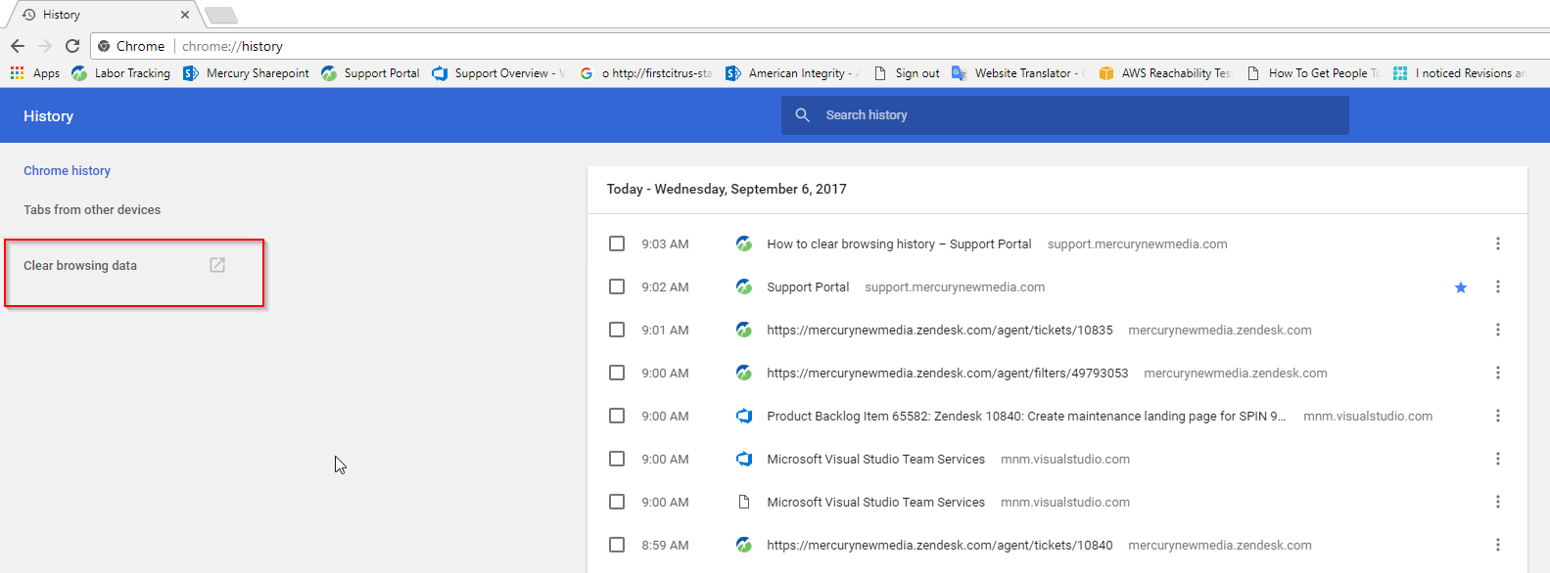
Task: Click the Search history field
Action: (1065, 115)
